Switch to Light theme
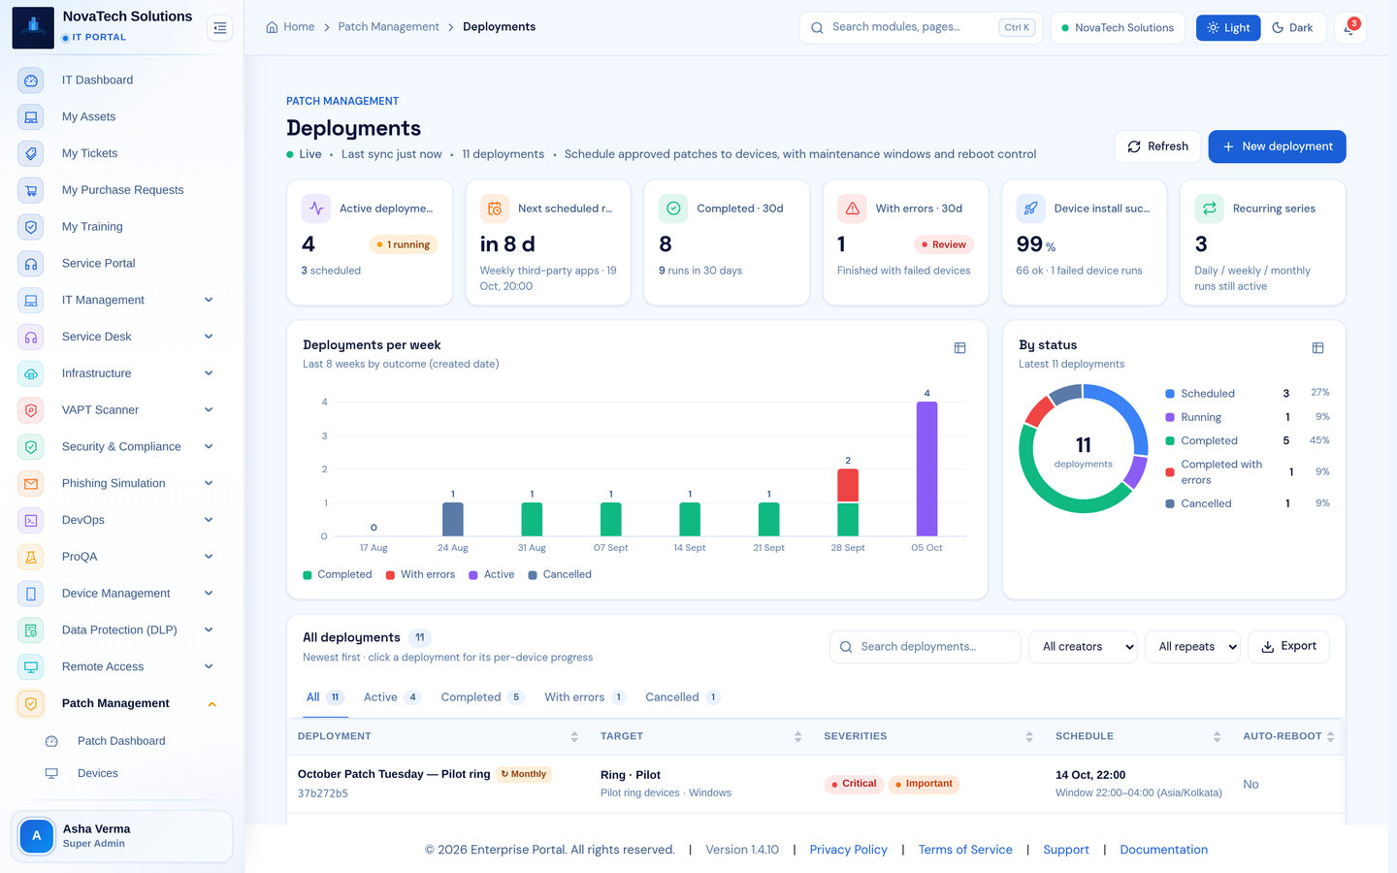 pyautogui.click(x=1228, y=28)
